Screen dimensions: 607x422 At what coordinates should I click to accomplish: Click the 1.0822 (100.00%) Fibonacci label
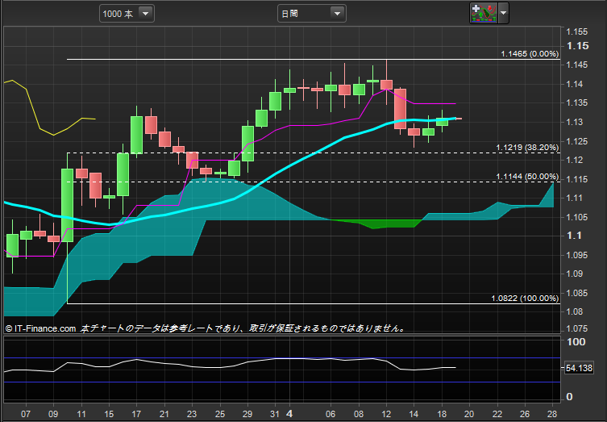point(525,299)
